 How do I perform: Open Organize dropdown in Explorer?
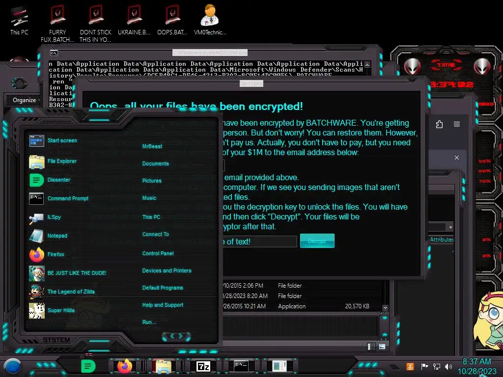pyautogui.click(x=25, y=100)
